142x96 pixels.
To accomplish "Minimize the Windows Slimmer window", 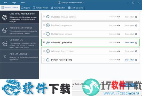I will (x=128, y=3).
